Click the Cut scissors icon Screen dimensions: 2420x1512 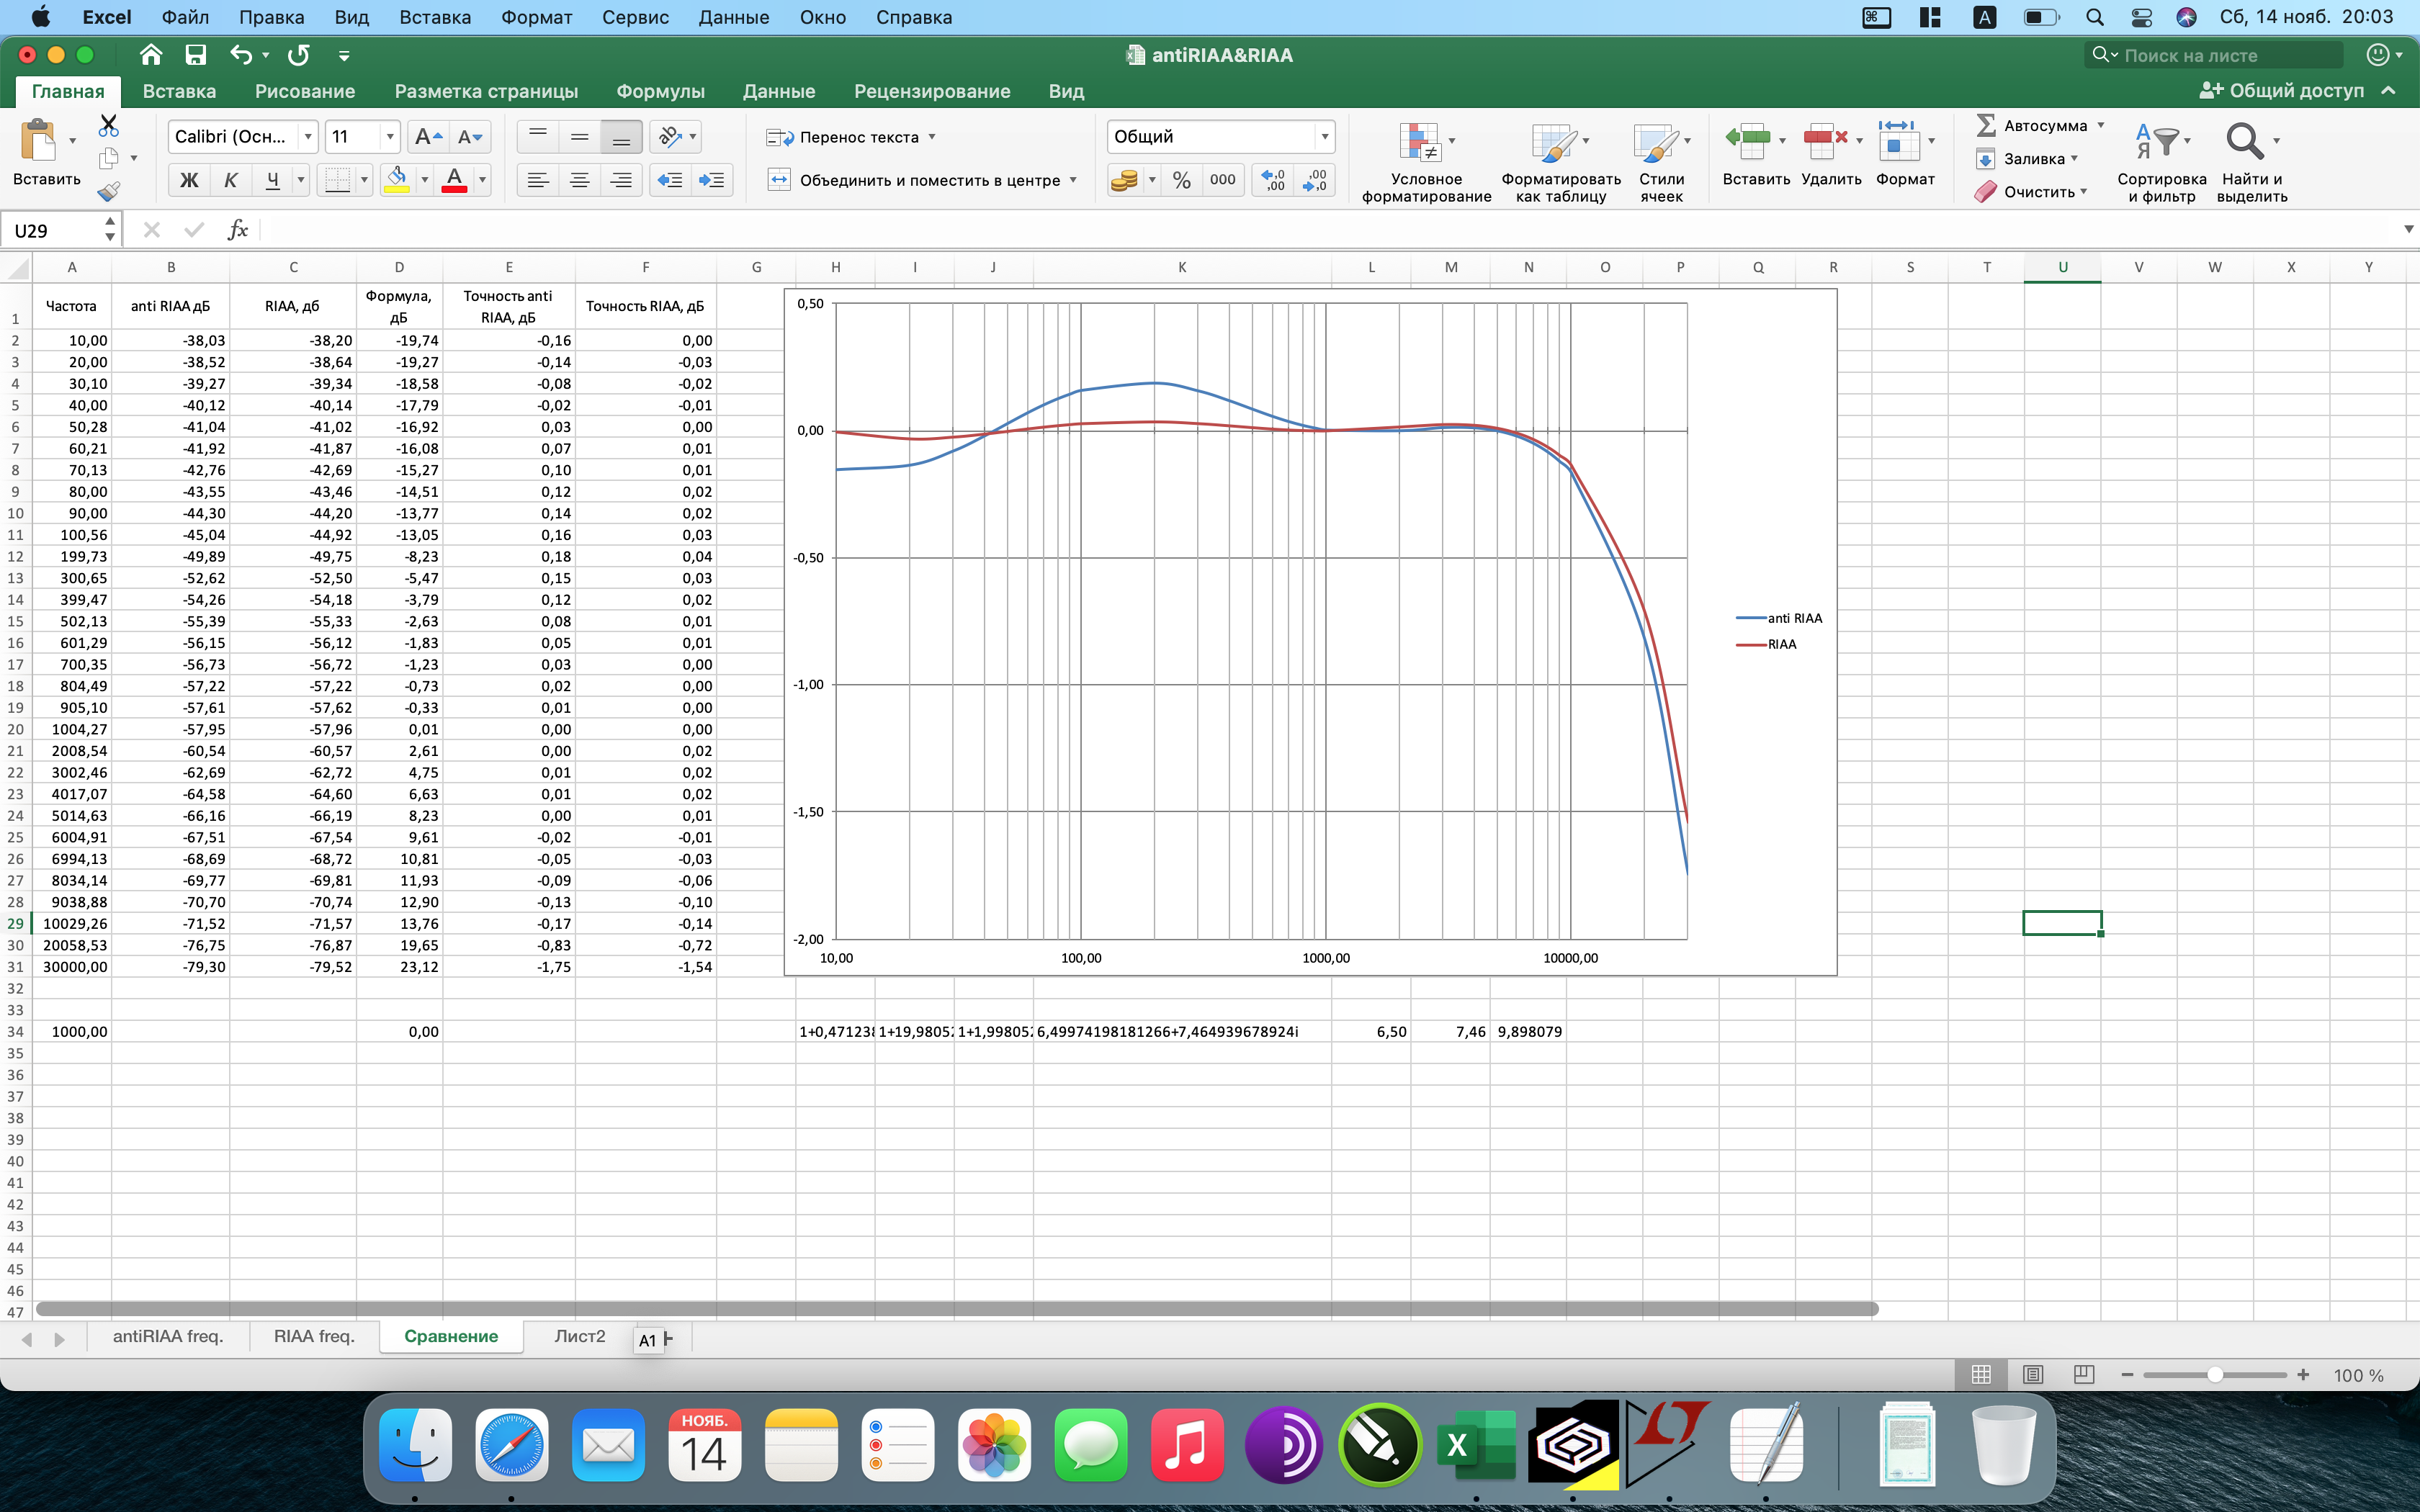coord(109,126)
